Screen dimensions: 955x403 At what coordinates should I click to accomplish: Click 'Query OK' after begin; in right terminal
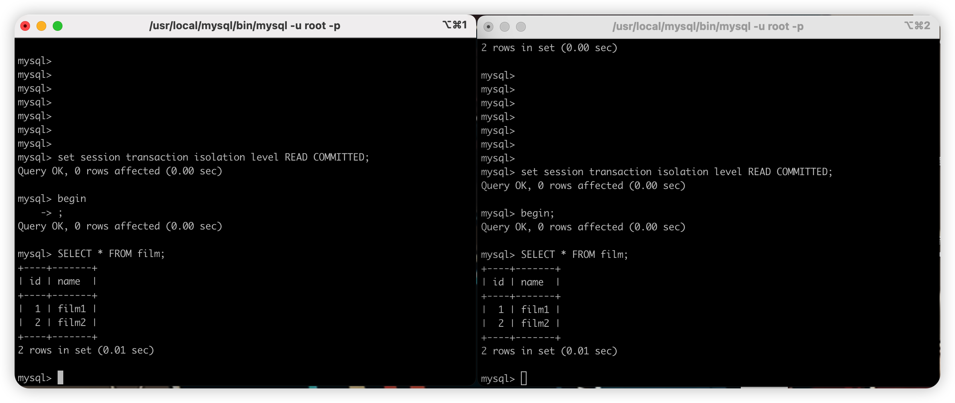coord(583,227)
